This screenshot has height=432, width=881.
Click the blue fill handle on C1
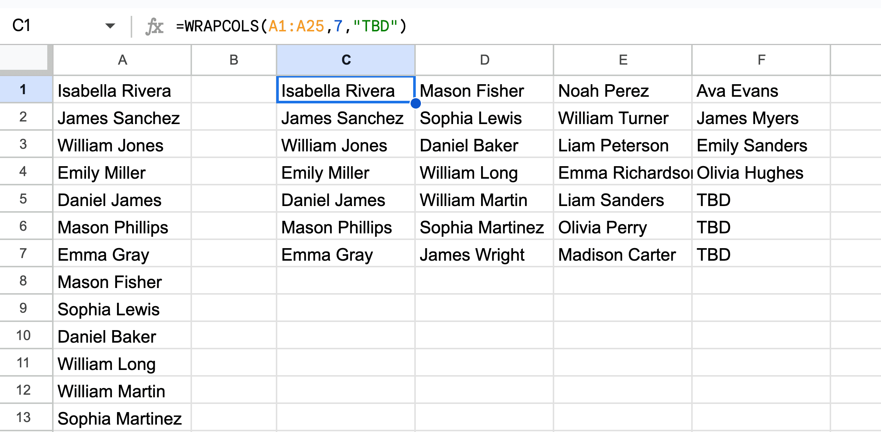(x=415, y=103)
